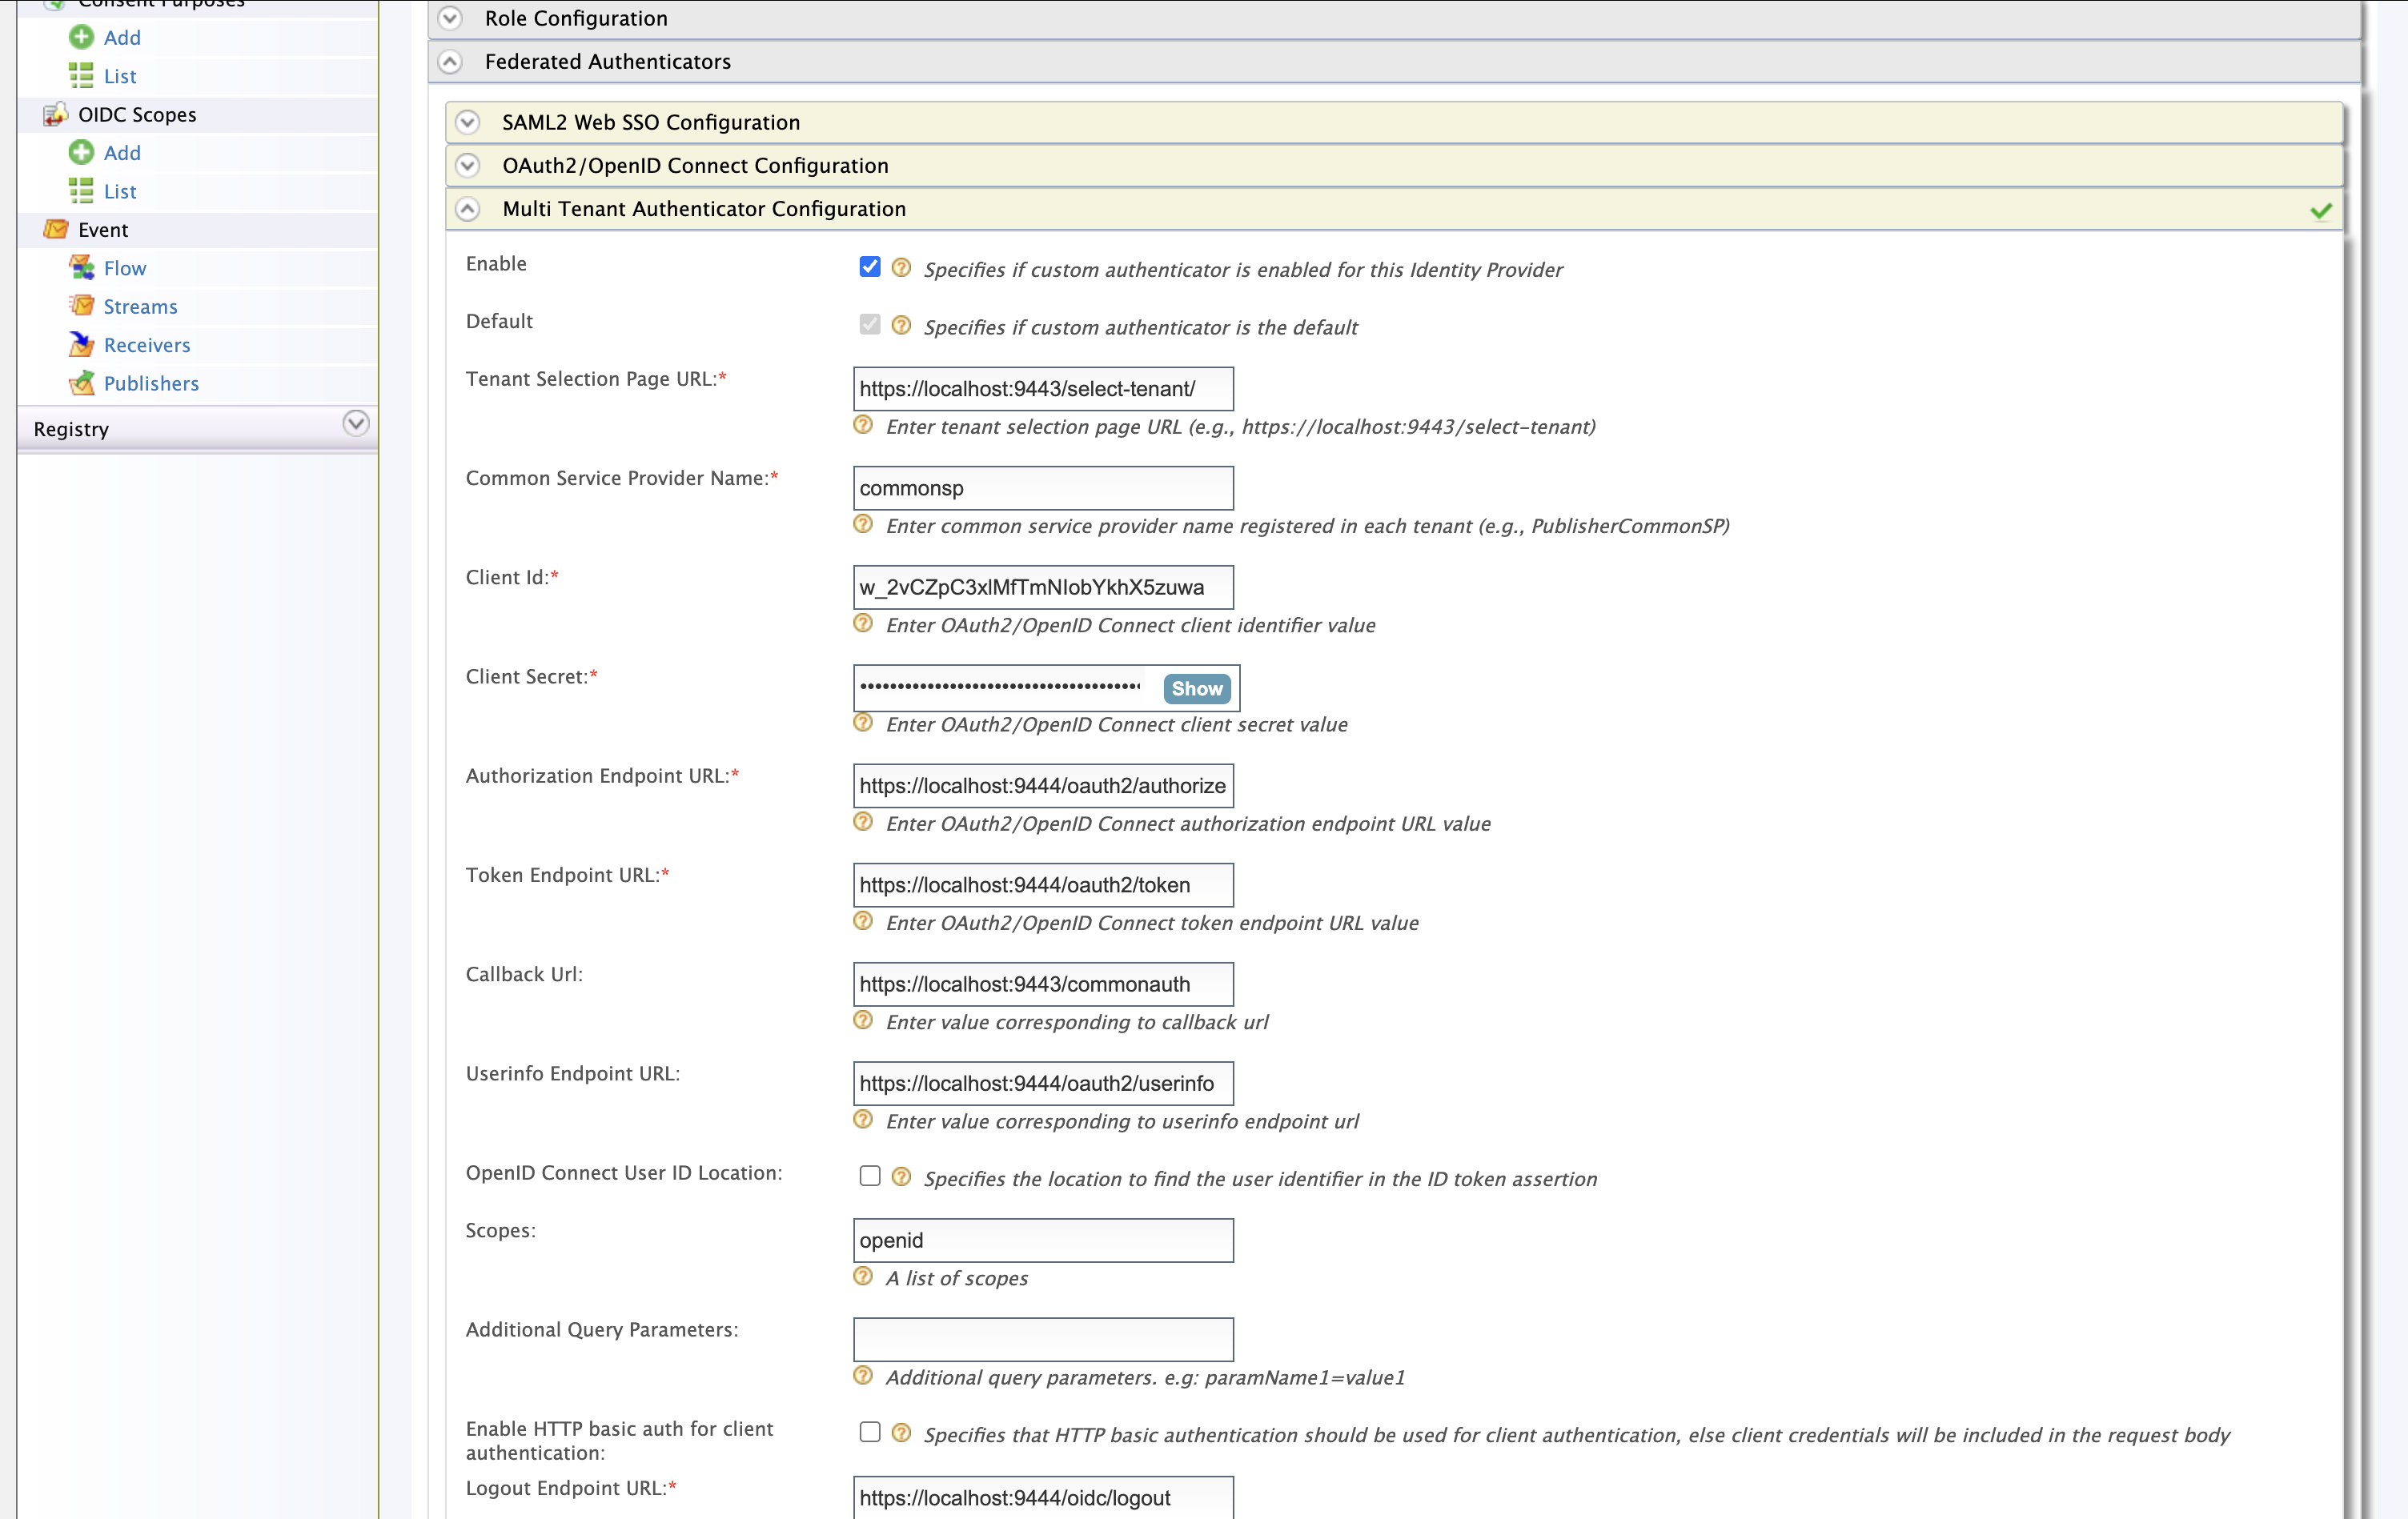Click help icon next to Enable checkbox
The image size is (2408, 1519).
pyautogui.click(x=901, y=267)
